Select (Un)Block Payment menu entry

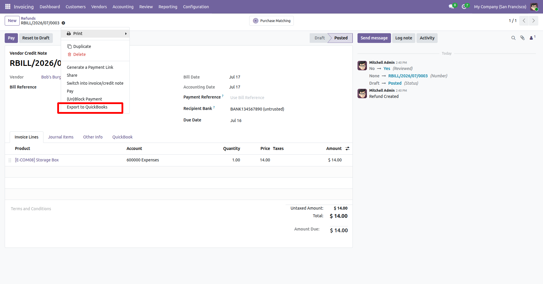pyautogui.click(x=95, y=99)
